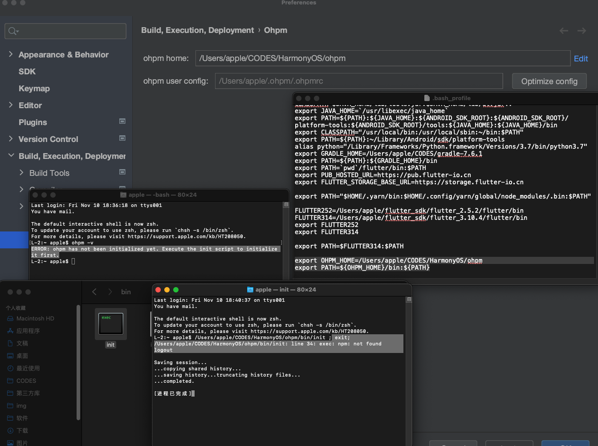Click the Edit link next to ohpm home

pos(581,59)
